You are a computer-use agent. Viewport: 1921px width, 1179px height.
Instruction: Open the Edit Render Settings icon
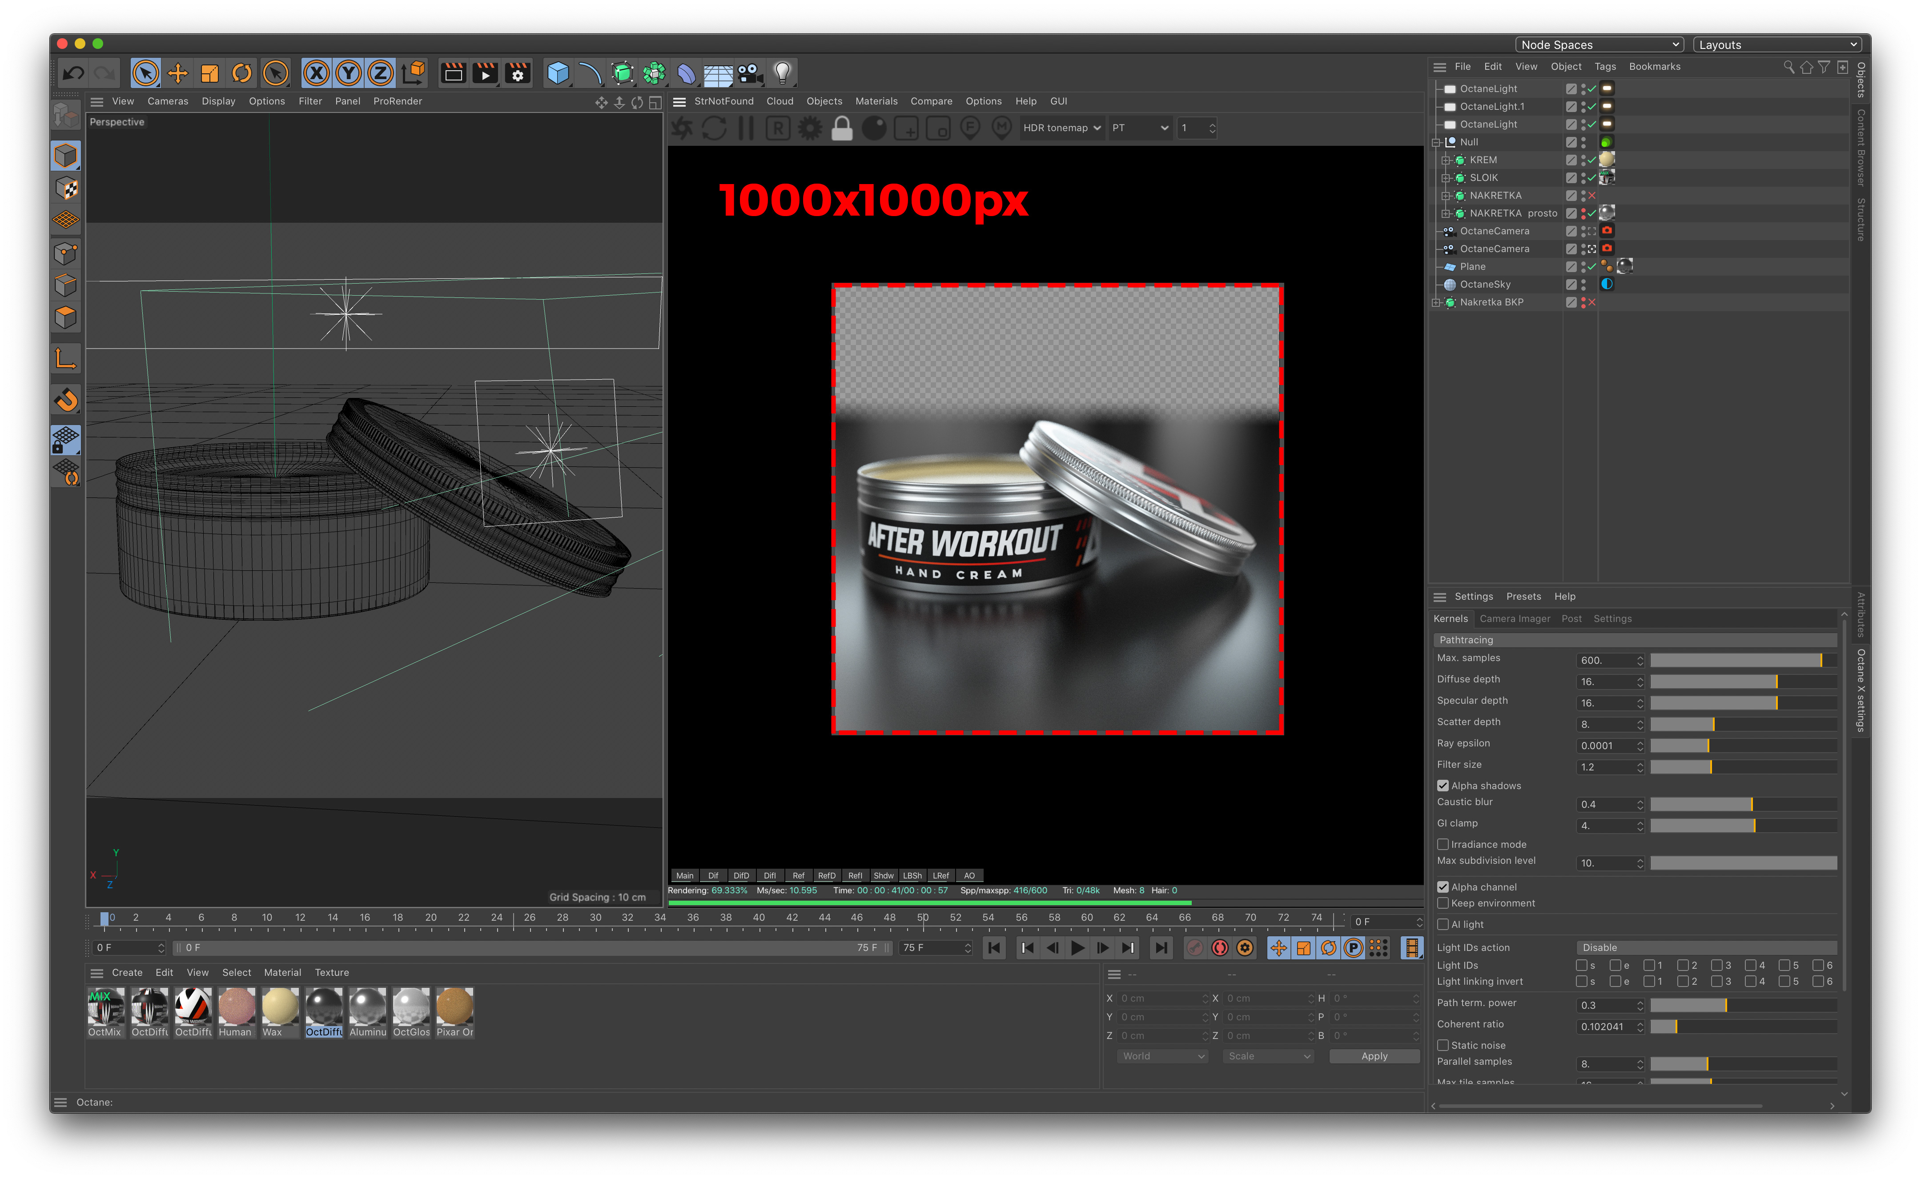coord(517,73)
